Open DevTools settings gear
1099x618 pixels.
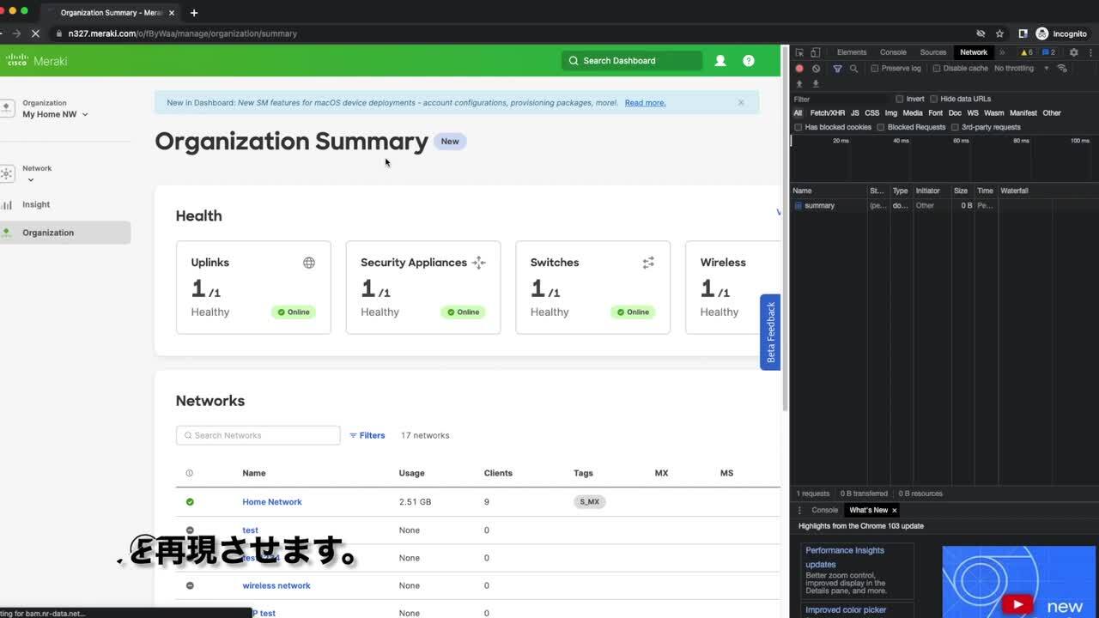(1073, 52)
